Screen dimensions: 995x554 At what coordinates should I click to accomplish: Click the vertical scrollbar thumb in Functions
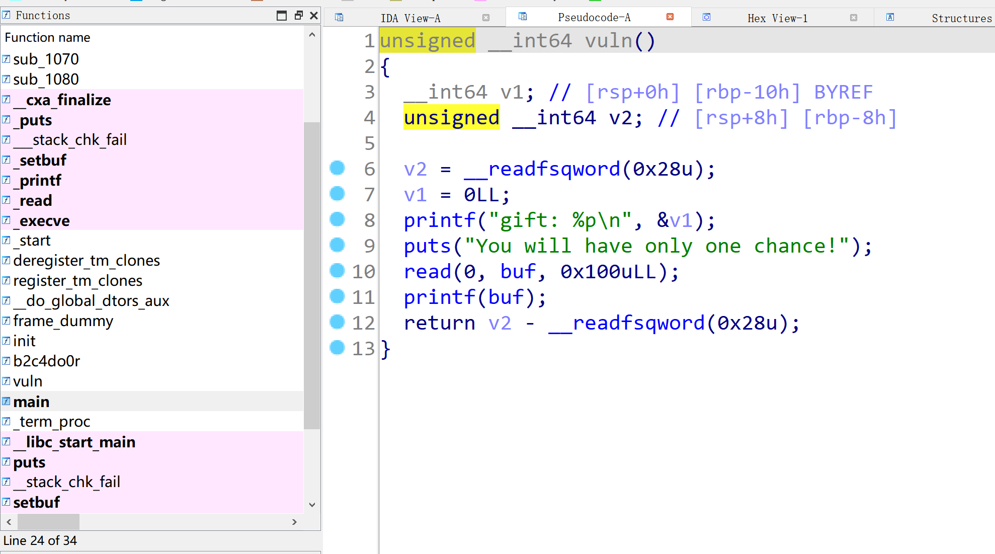point(312,275)
